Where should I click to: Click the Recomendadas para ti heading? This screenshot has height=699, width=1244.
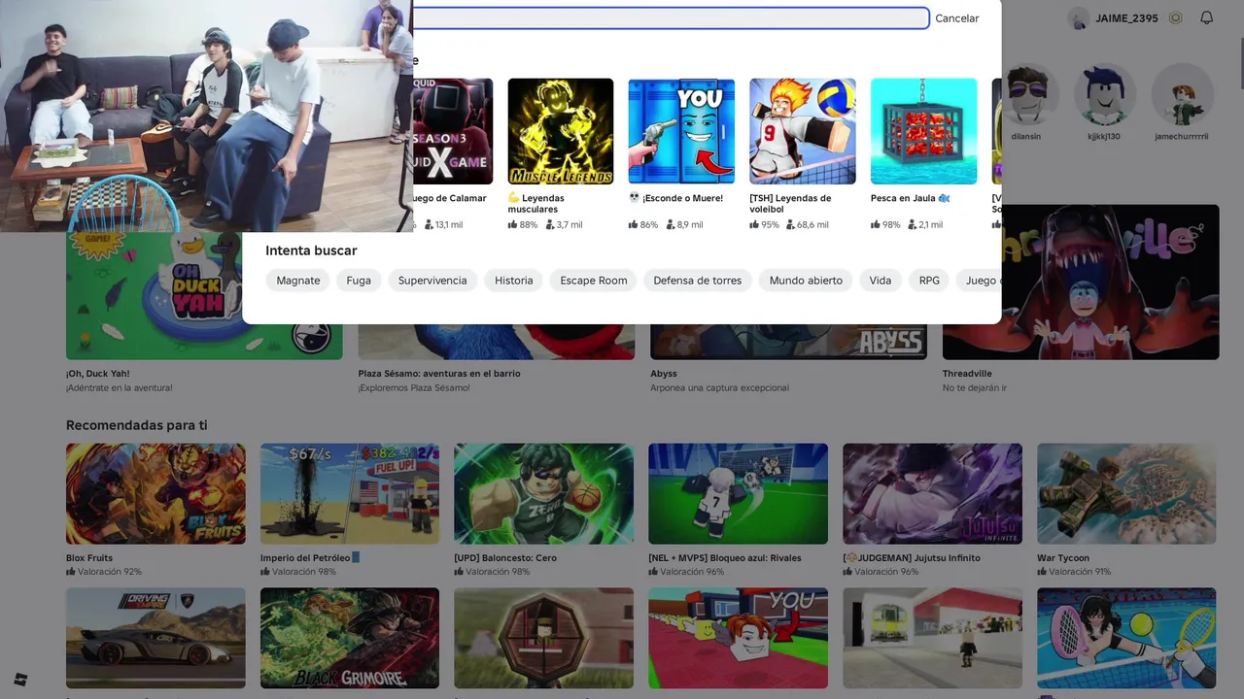[x=136, y=425]
